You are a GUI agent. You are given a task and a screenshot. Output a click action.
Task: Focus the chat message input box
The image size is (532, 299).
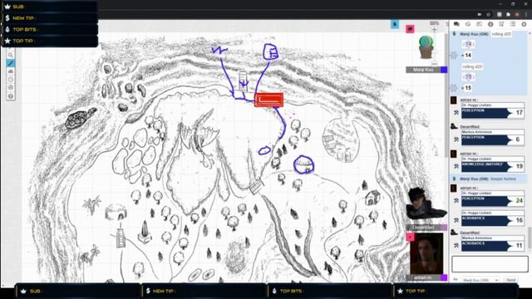490,264
